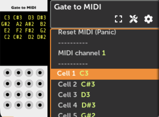Image resolution: width=159 pixels, height=117 pixels.
Task: Open the gear settings icon
Action: [148, 19]
